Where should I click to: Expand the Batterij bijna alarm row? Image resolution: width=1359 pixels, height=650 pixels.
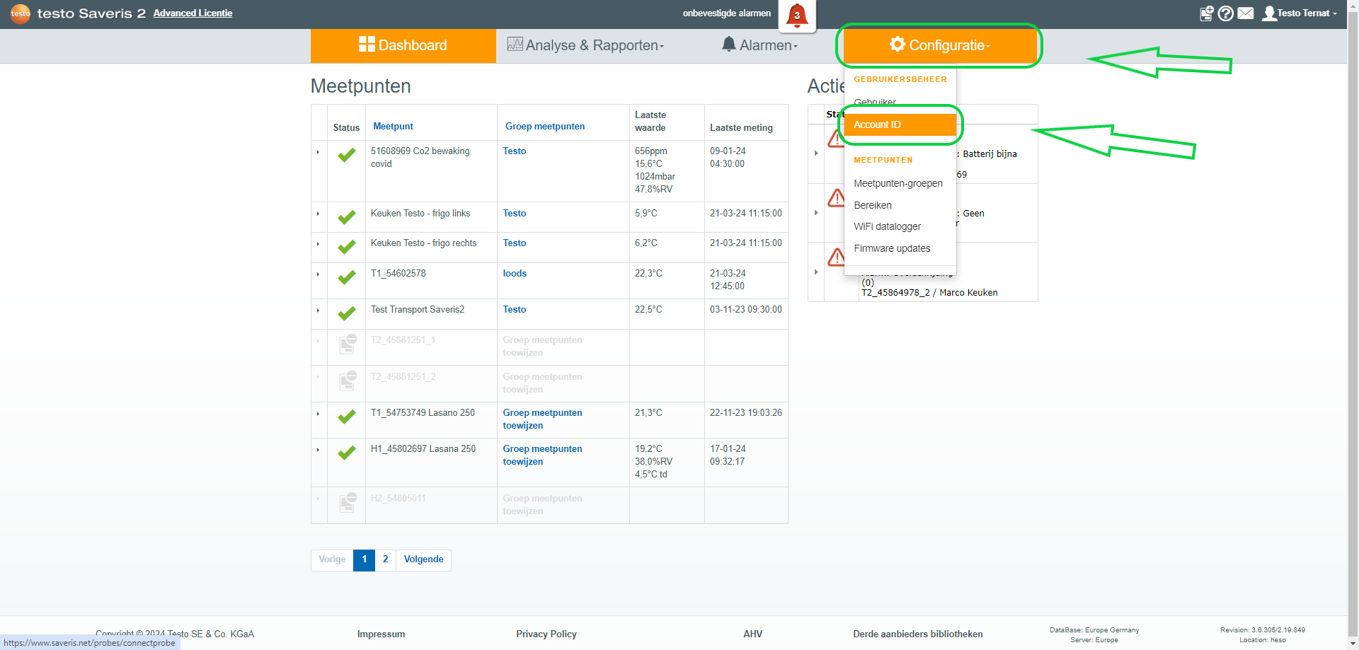[x=816, y=153]
